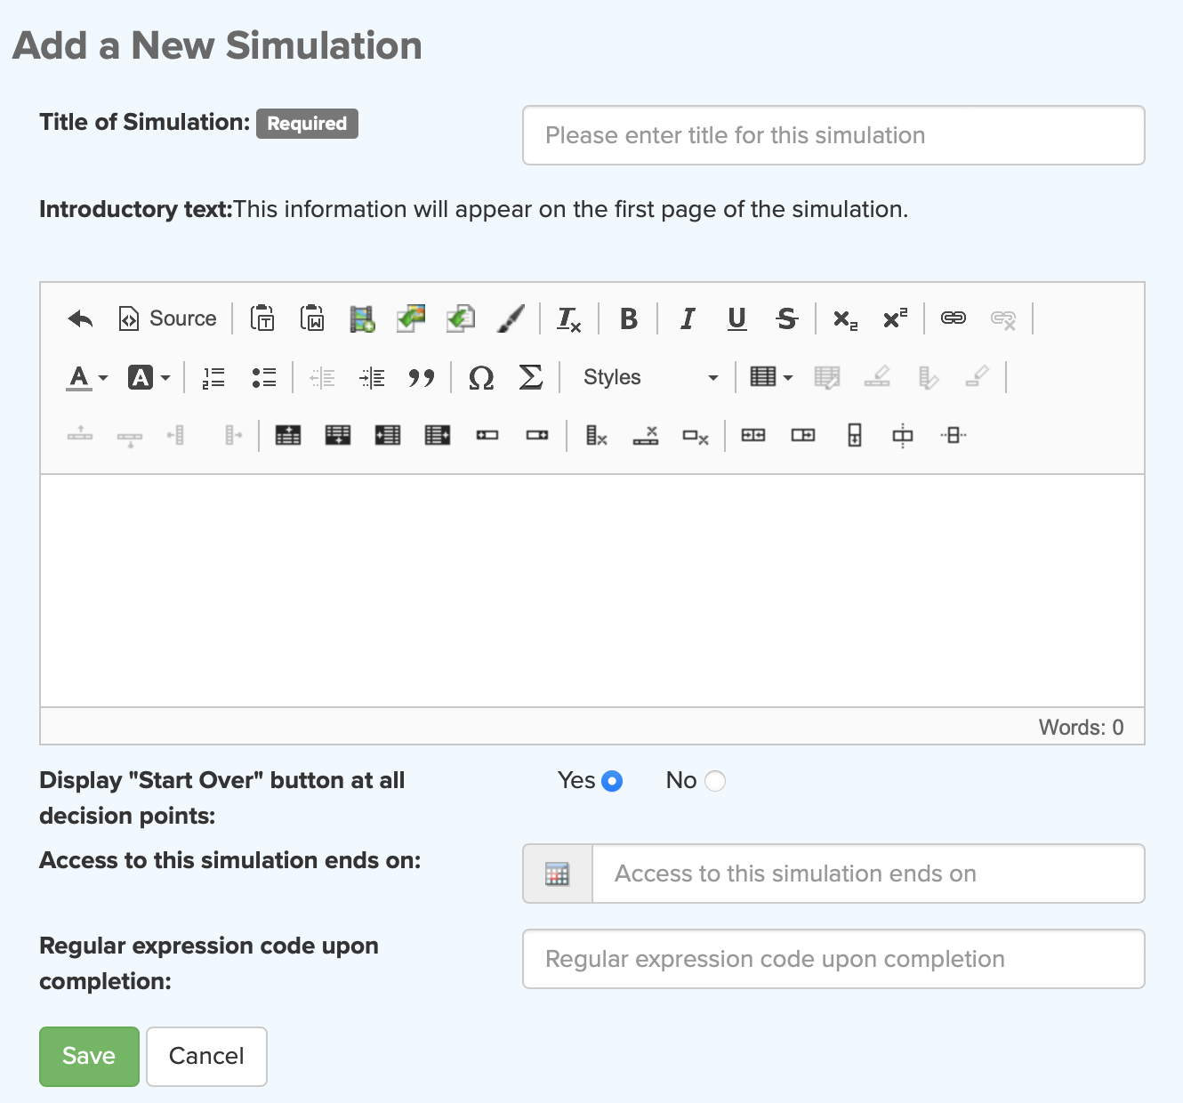The width and height of the screenshot is (1183, 1103).
Task: Open the calendar date picker icon
Action: coord(558,874)
